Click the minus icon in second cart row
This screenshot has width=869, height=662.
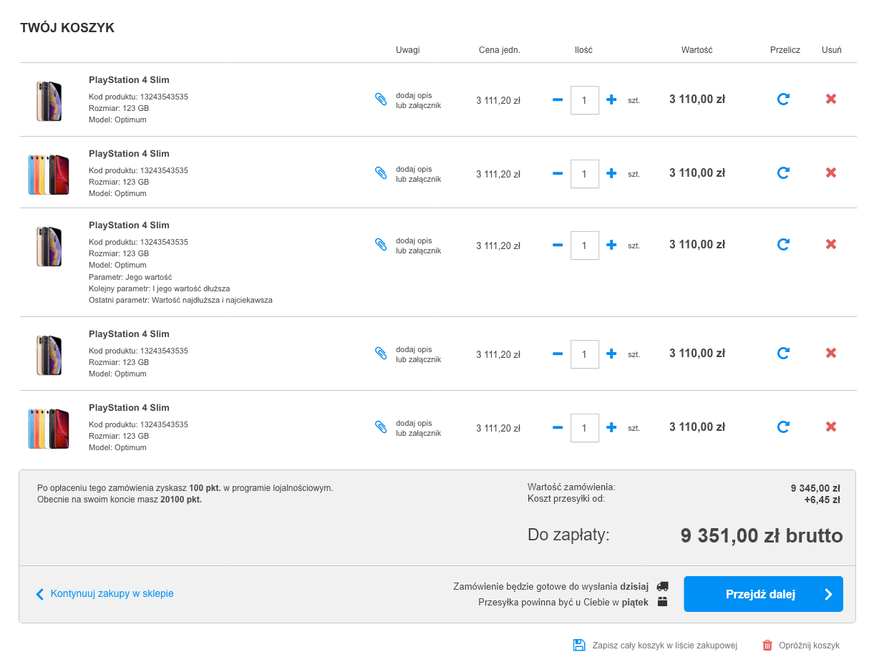[x=558, y=173]
